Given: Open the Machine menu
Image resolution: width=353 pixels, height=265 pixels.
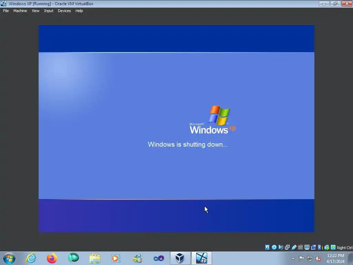Looking at the screenshot, I should pyautogui.click(x=20, y=11).
